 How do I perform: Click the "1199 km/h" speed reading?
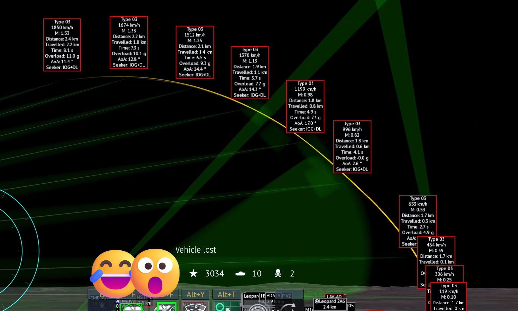[x=305, y=89]
